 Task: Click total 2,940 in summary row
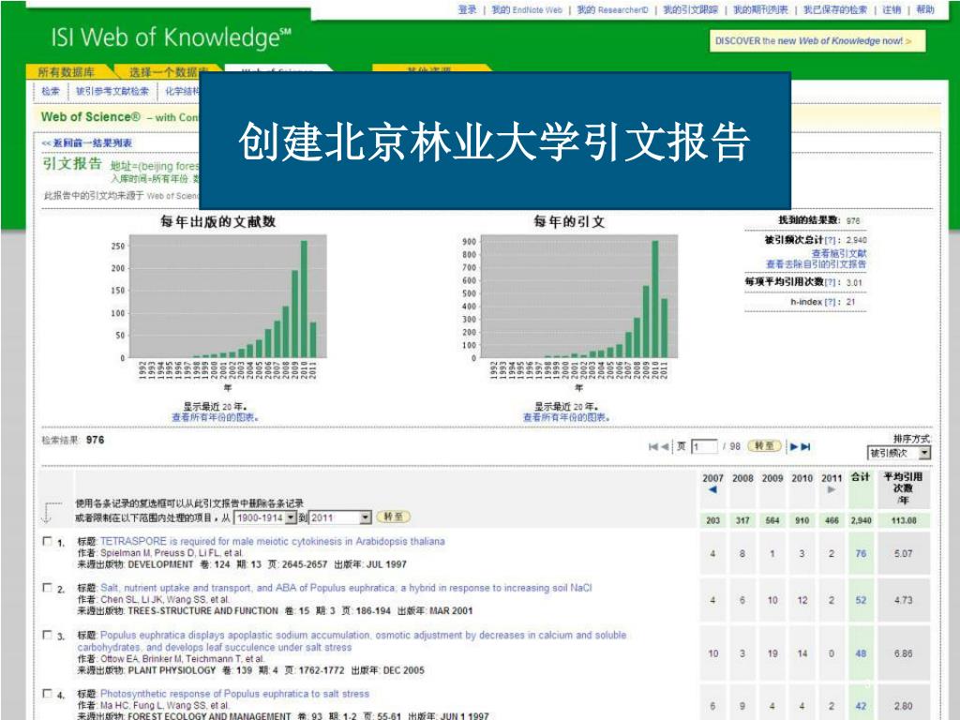pos(861,520)
